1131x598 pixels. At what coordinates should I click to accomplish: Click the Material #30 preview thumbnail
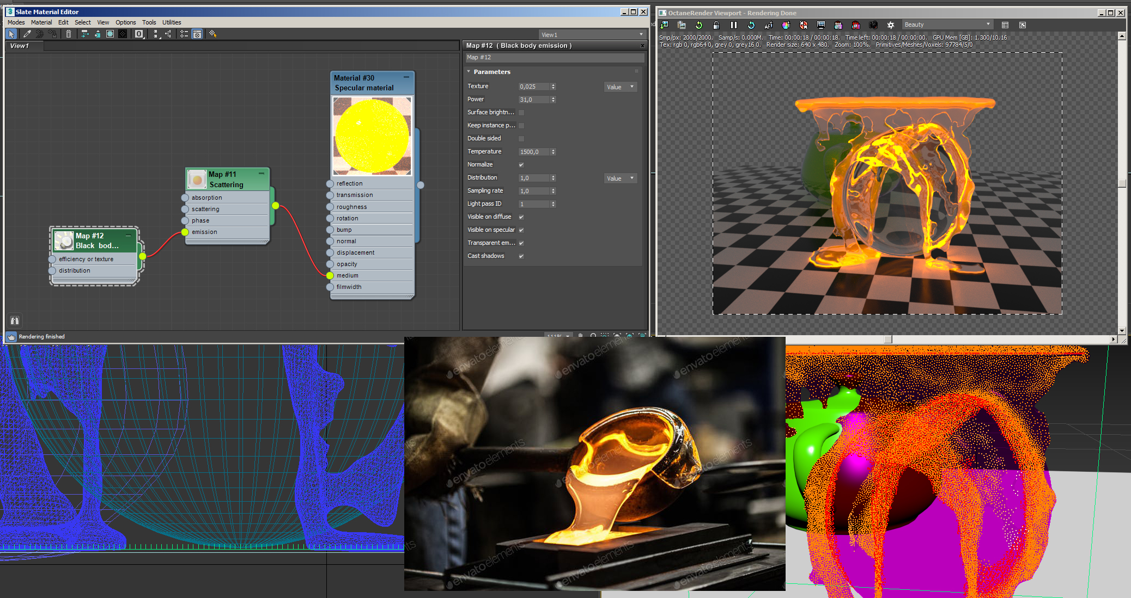point(372,135)
